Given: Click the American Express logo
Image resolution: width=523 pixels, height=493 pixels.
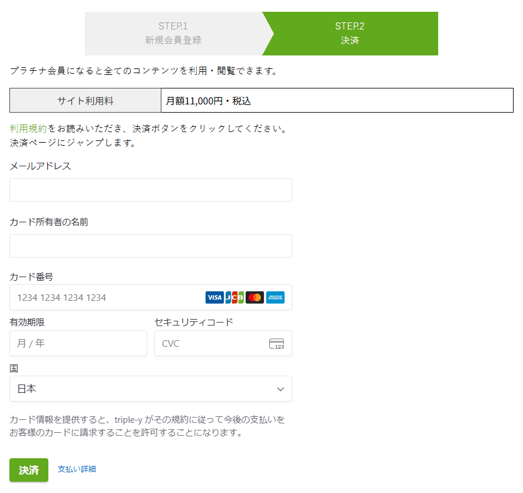Looking at the screenshot, I should pyautogui.click(x=275, y=297).
